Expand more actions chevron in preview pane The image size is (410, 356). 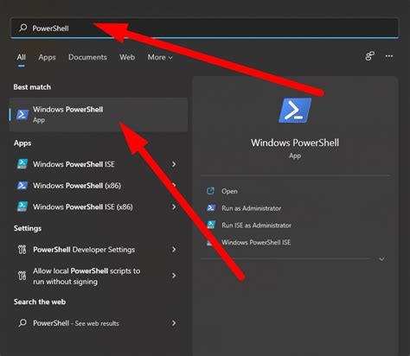[x=381, y=259]
